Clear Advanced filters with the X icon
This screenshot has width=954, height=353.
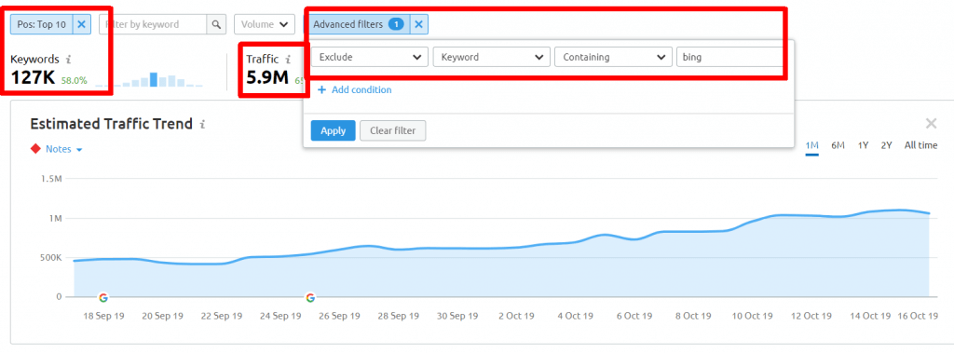(x=418, y=24)
